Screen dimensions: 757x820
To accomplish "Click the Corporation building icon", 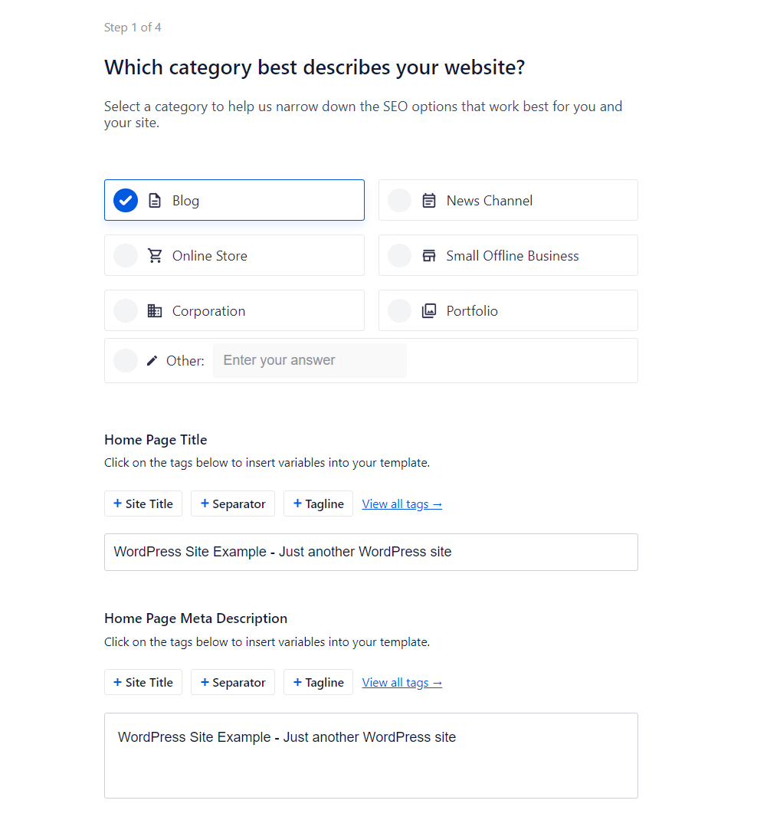I will click(x=155, y=311).
